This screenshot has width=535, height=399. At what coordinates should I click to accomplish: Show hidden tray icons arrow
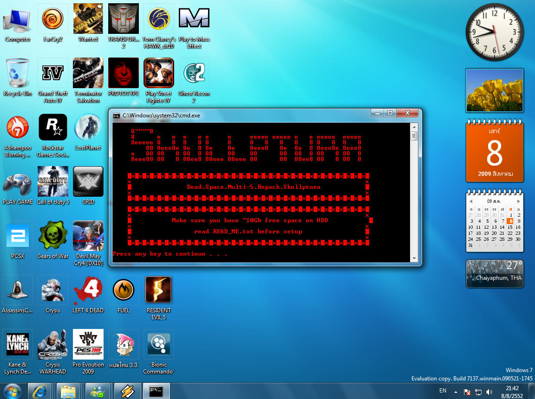tap(456, 392)
